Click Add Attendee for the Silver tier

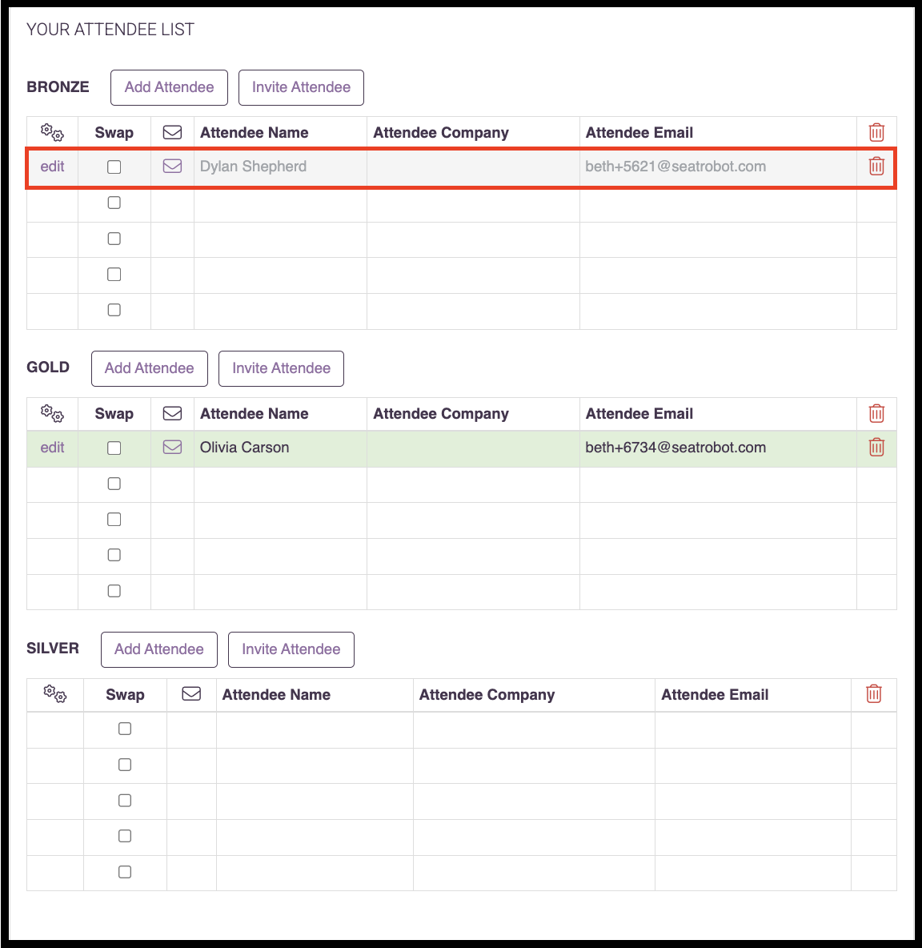pyautogui.click(x=159, y=650)
